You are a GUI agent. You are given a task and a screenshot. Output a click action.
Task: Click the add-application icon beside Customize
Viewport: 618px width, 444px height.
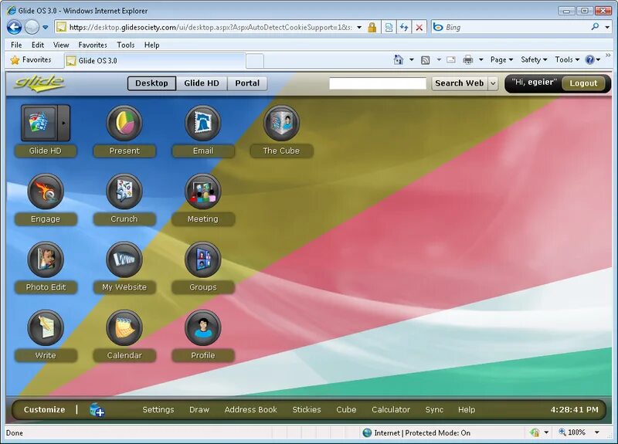97,410
